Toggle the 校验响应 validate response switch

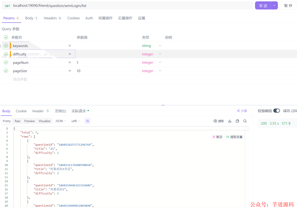[277, 111]
